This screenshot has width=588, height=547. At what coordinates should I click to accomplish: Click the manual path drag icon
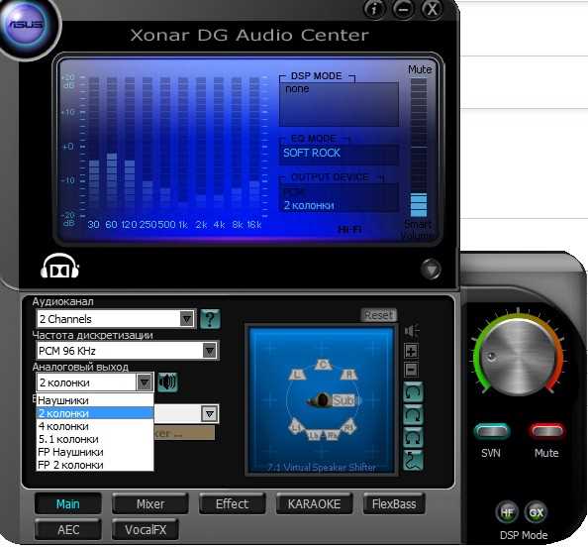pyautogui.click(x=413, y=460)
